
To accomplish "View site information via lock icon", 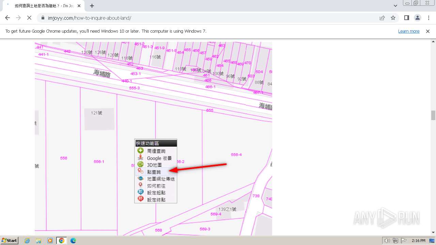I will click(x=43, y=18).
